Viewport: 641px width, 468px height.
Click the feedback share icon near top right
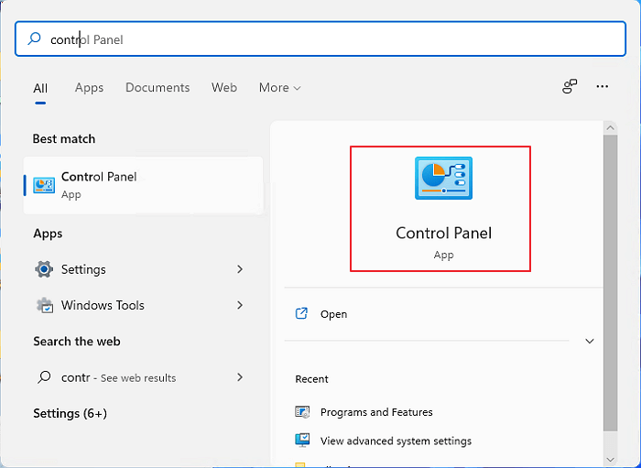point(570,87)
